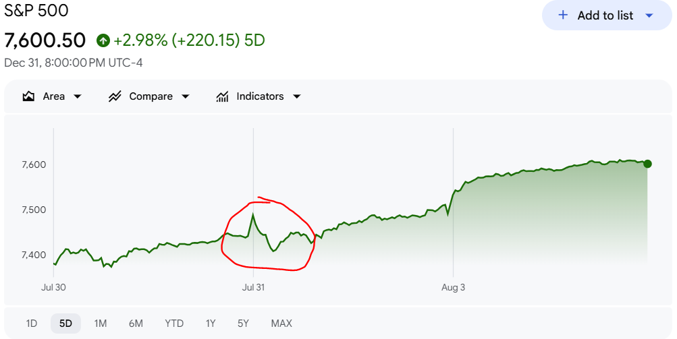Click the Jul 31 spike on chart
677x339 pixels.
coord(253,214)
